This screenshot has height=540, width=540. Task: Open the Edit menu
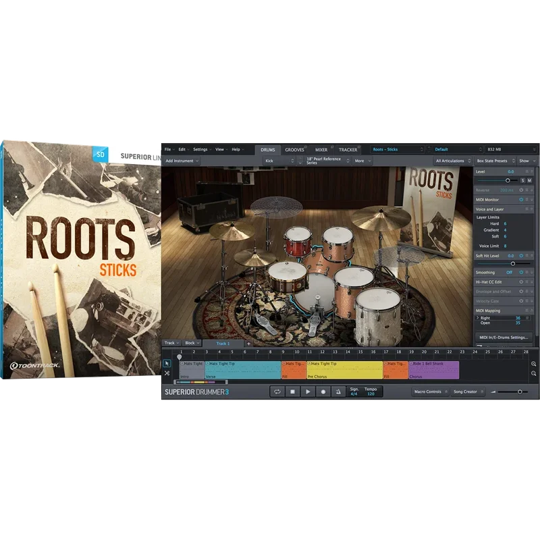[184, 149]
